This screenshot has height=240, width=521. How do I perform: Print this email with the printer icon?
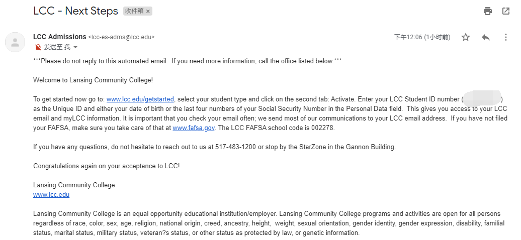coord(487,11)
